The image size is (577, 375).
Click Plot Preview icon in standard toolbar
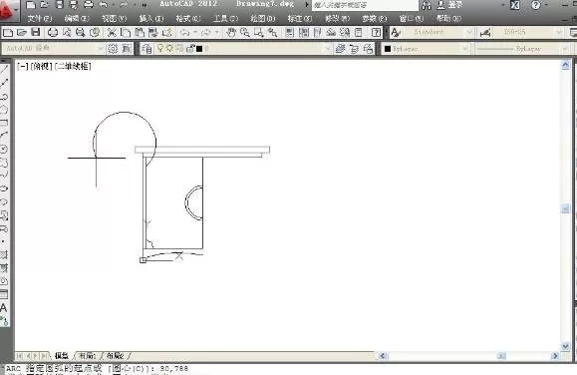pyautogui.click(x=67, y=33)
